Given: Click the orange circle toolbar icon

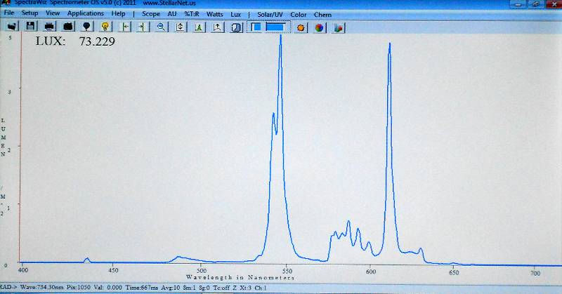Looking at the screenshot, I should pyautogui.click(x=301, y=27).
